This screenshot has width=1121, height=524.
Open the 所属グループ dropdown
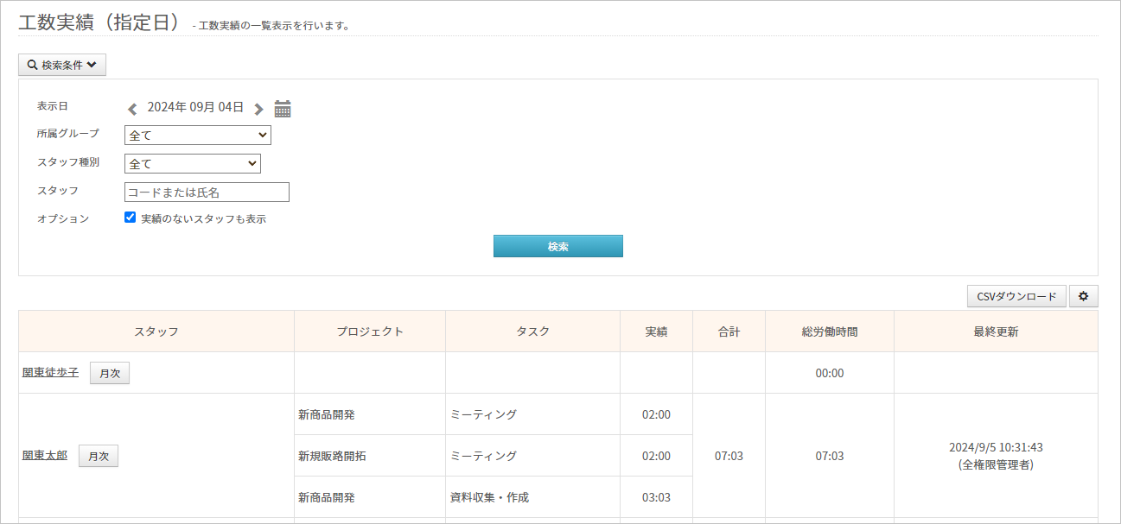click(x=198, y=136)
